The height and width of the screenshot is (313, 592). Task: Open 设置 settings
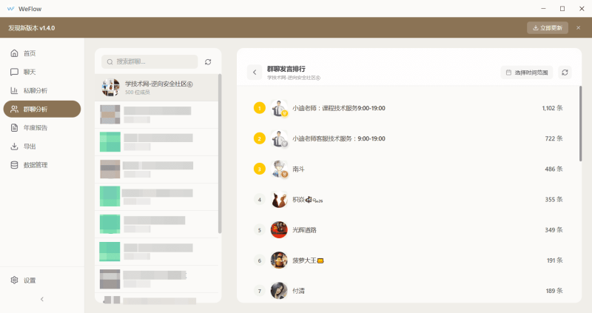coord(42,280)
